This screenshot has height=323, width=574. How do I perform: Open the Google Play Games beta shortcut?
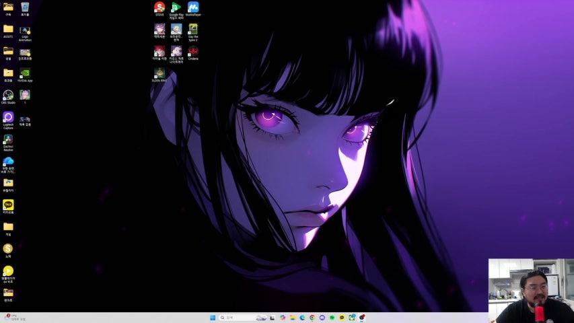[x=176, y=10]
